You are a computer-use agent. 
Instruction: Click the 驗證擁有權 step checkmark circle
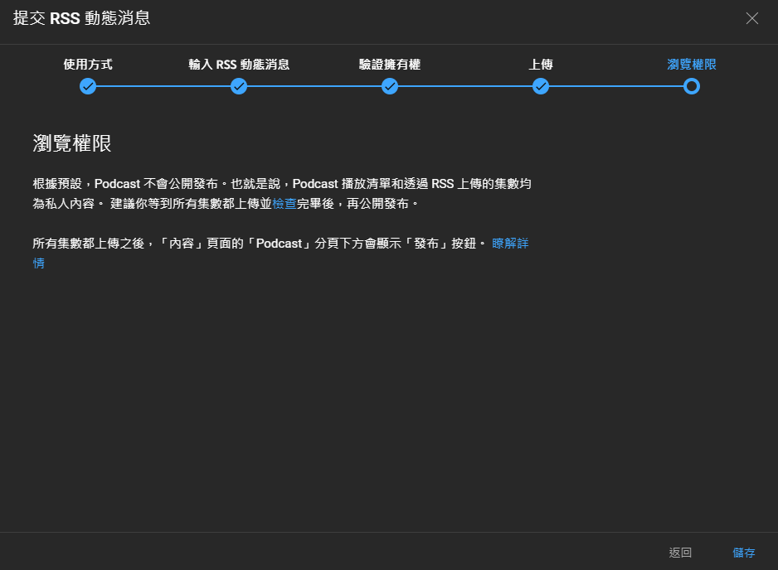(390, 86)
